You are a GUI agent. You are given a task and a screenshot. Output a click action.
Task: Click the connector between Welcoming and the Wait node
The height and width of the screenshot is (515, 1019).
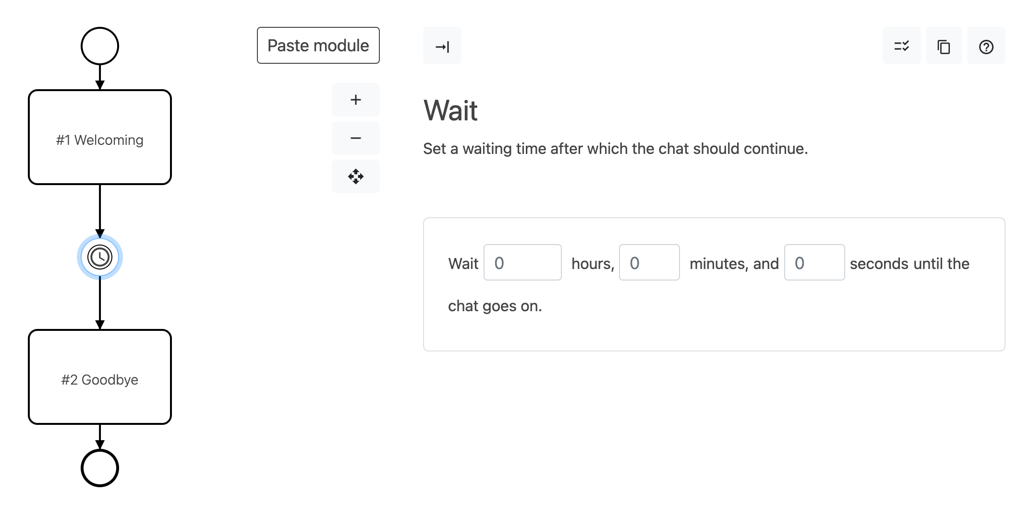(100, 209)
